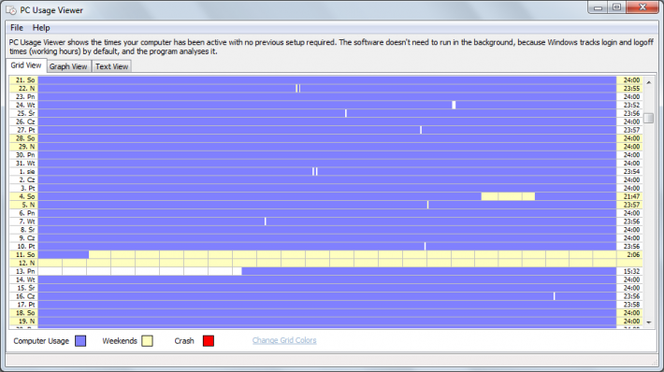
Task: Select the '1. sie' row label
Action: [x=23, y=171]
